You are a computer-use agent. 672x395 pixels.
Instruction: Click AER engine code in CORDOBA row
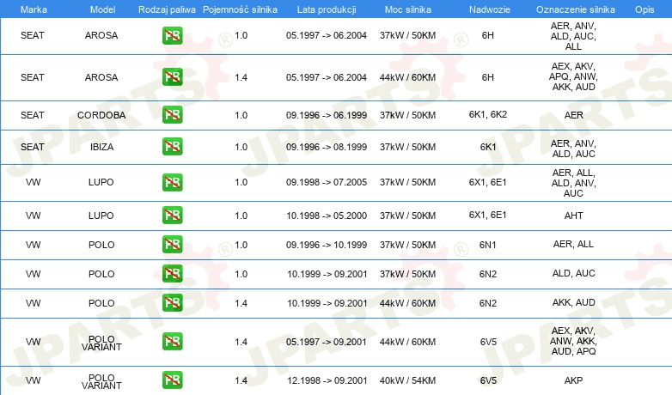point(573,115)
